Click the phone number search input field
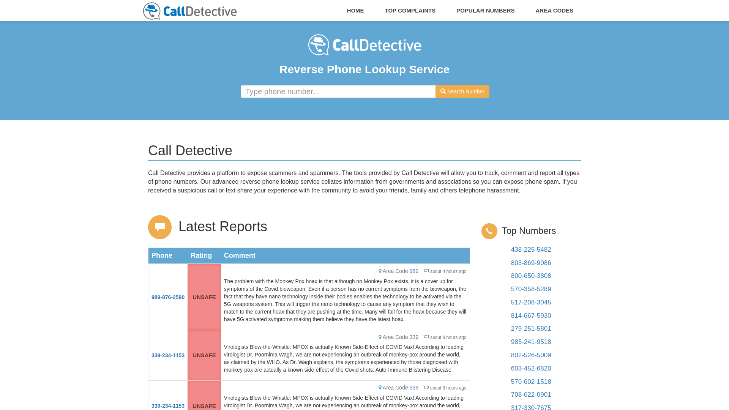The height and width of the screenshot is (410, 729). 338,91
